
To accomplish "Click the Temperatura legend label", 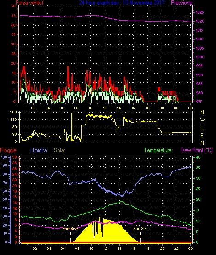I will [158, 150].
